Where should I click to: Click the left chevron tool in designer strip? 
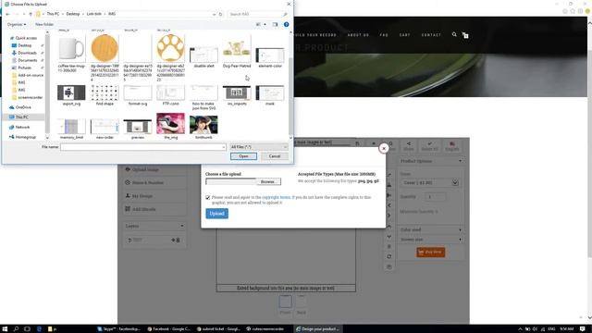tap(389, 205)
